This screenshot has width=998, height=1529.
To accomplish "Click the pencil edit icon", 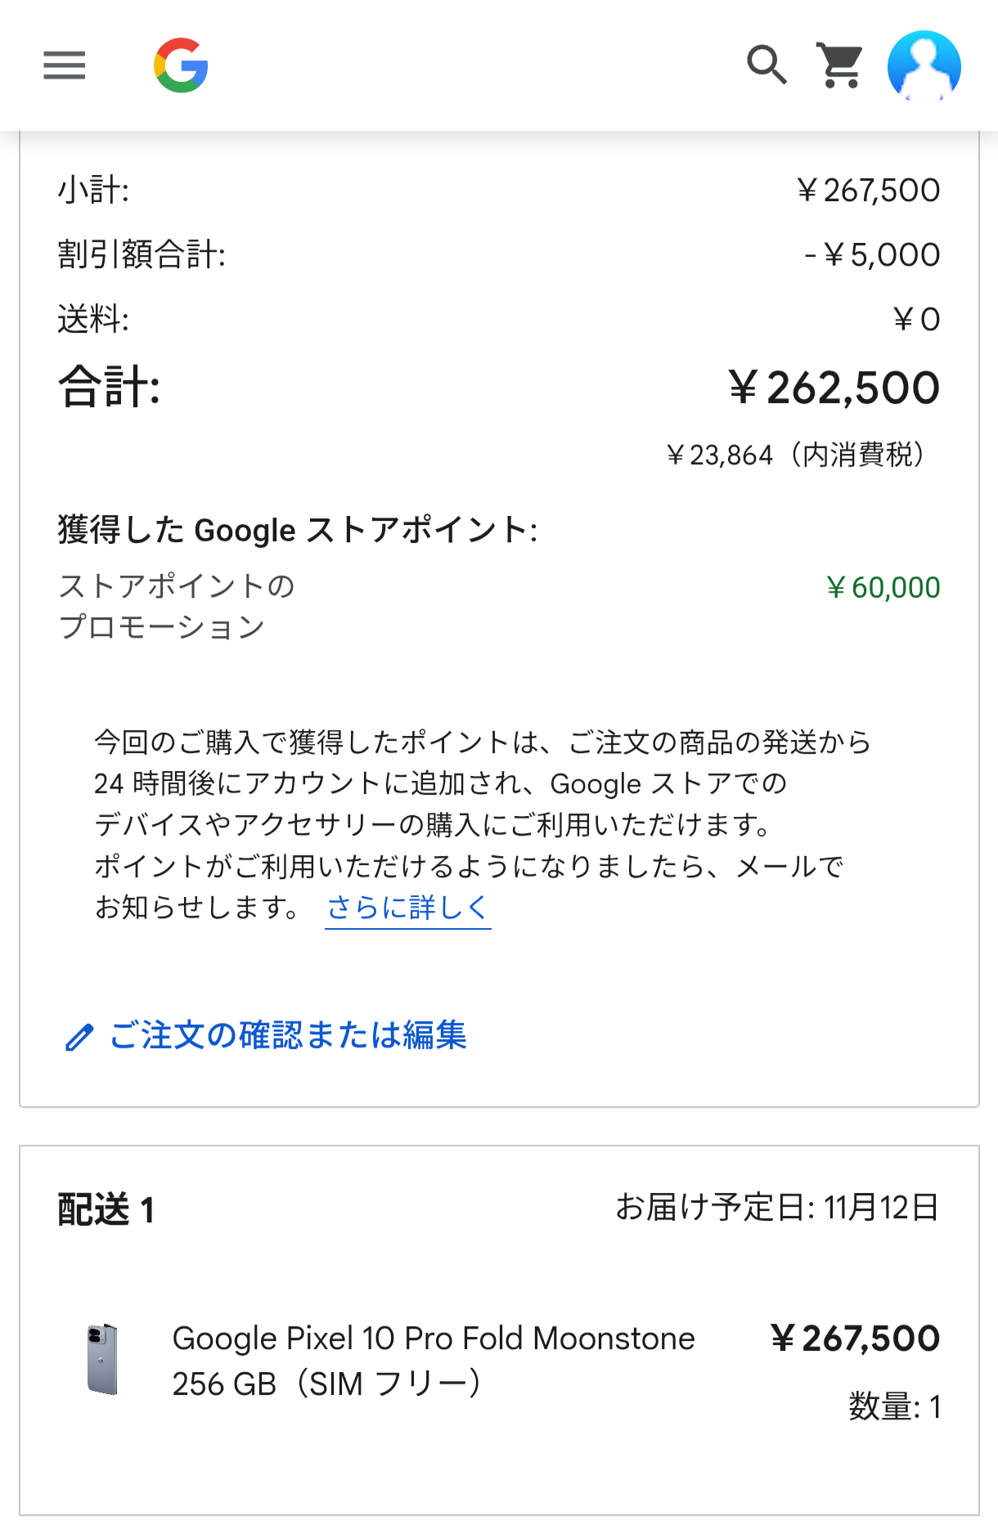I will pos(79,1037).
